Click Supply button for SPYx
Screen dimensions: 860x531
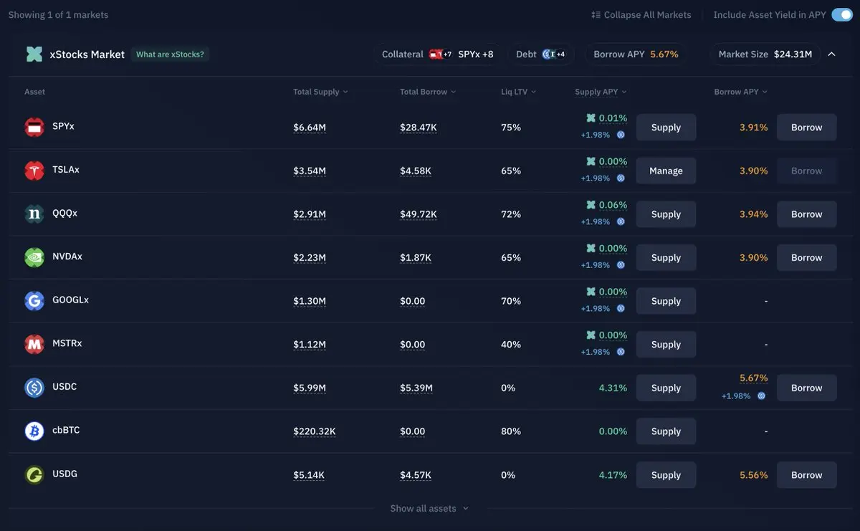pos(666,128)
